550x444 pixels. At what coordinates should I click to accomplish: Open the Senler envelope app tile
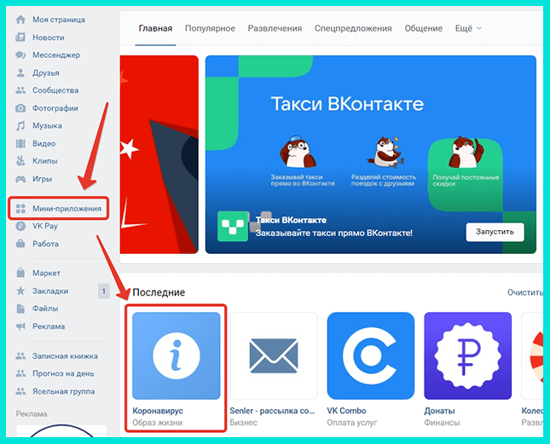(x=274, y=355)
